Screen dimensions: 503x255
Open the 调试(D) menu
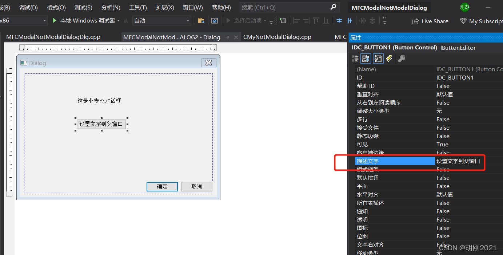tap(28, 8)
